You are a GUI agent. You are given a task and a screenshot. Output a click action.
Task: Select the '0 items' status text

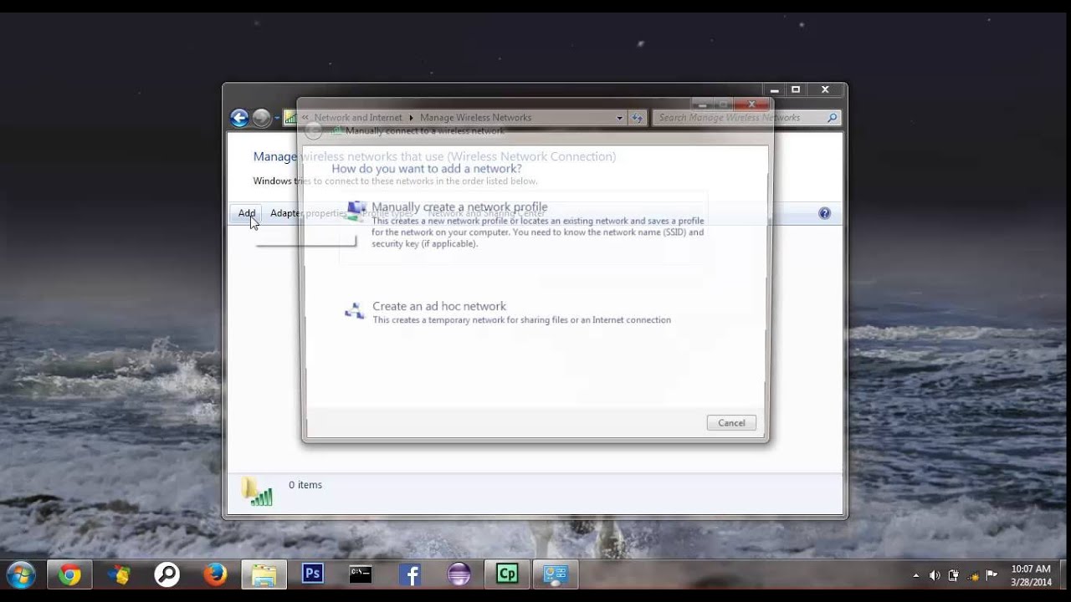[x=305, y=485]
